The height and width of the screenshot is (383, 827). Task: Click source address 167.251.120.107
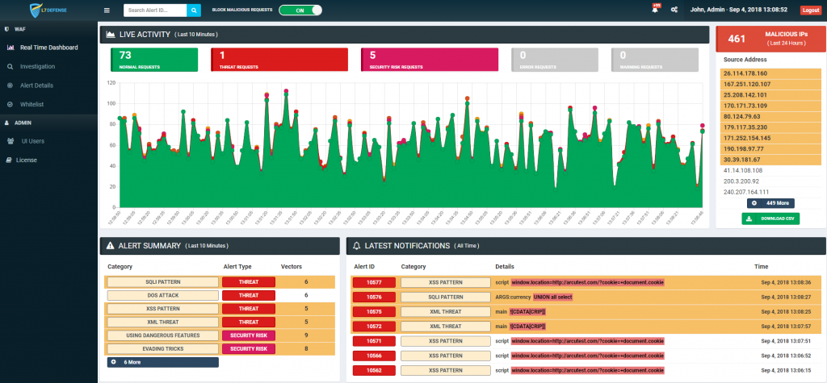[747, 85]
